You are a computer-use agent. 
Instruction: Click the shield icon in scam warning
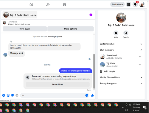28,77
